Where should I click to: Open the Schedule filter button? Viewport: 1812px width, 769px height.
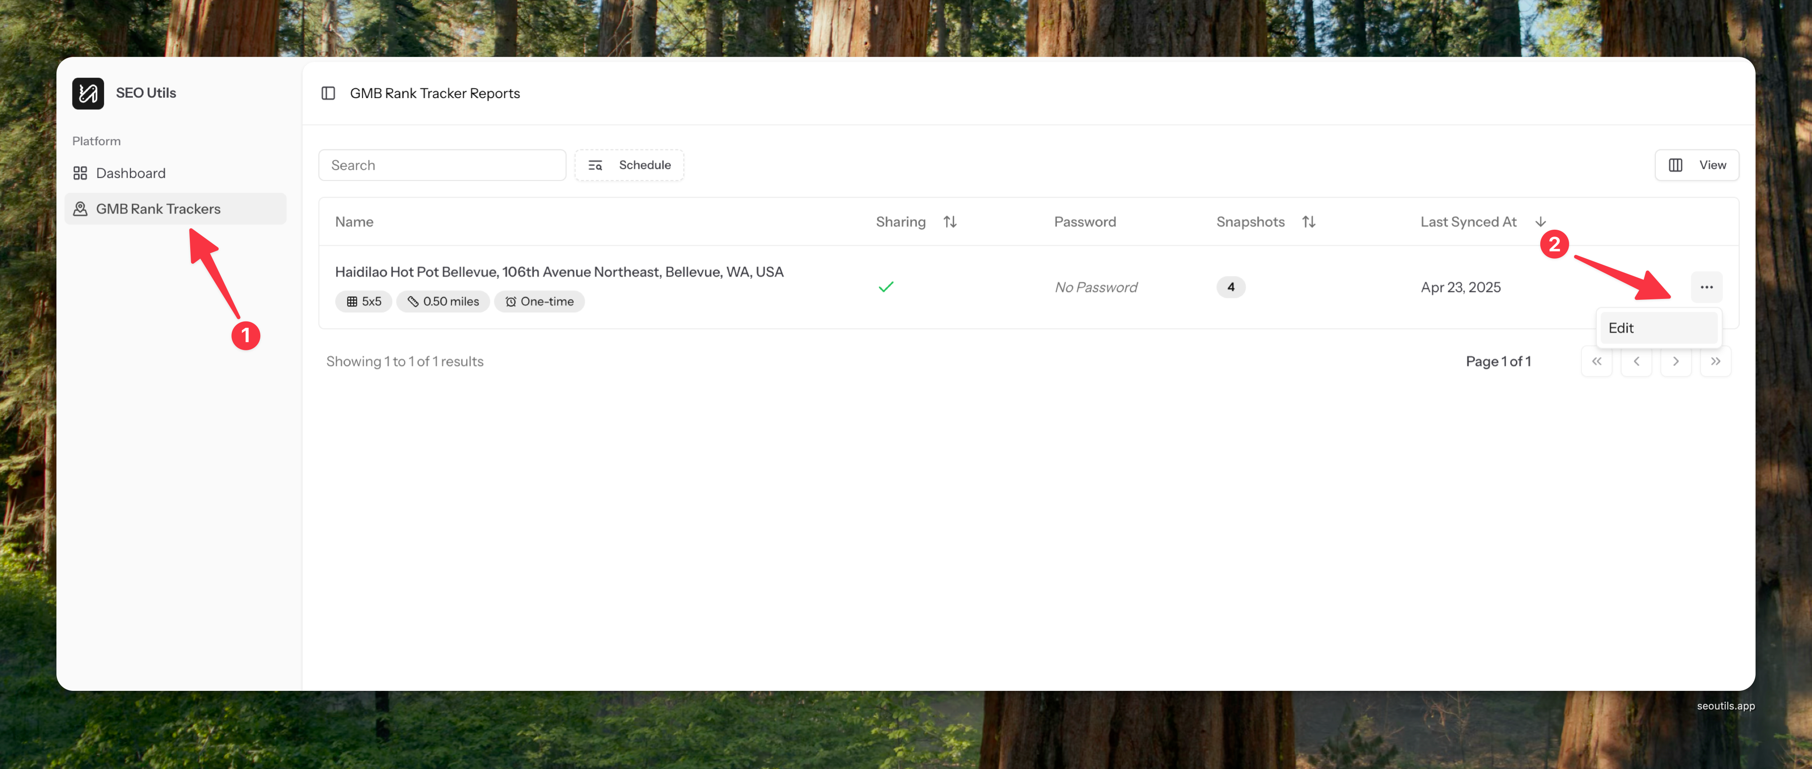[x=630, y=165]
